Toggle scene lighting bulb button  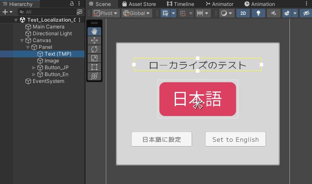258,13
